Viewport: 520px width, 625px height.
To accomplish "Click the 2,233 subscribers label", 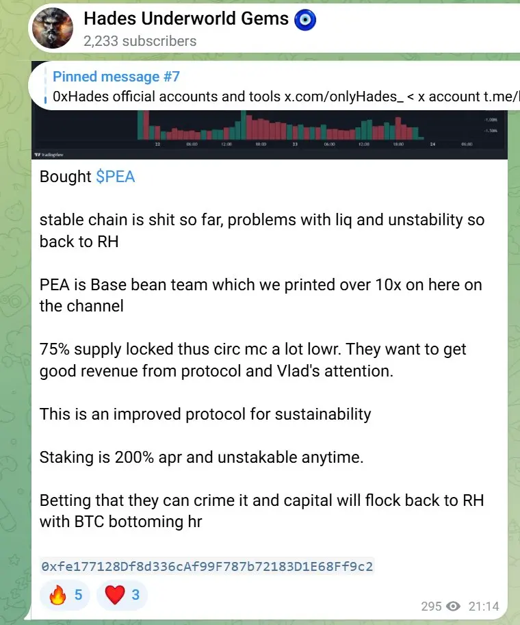I will [140, 41].
